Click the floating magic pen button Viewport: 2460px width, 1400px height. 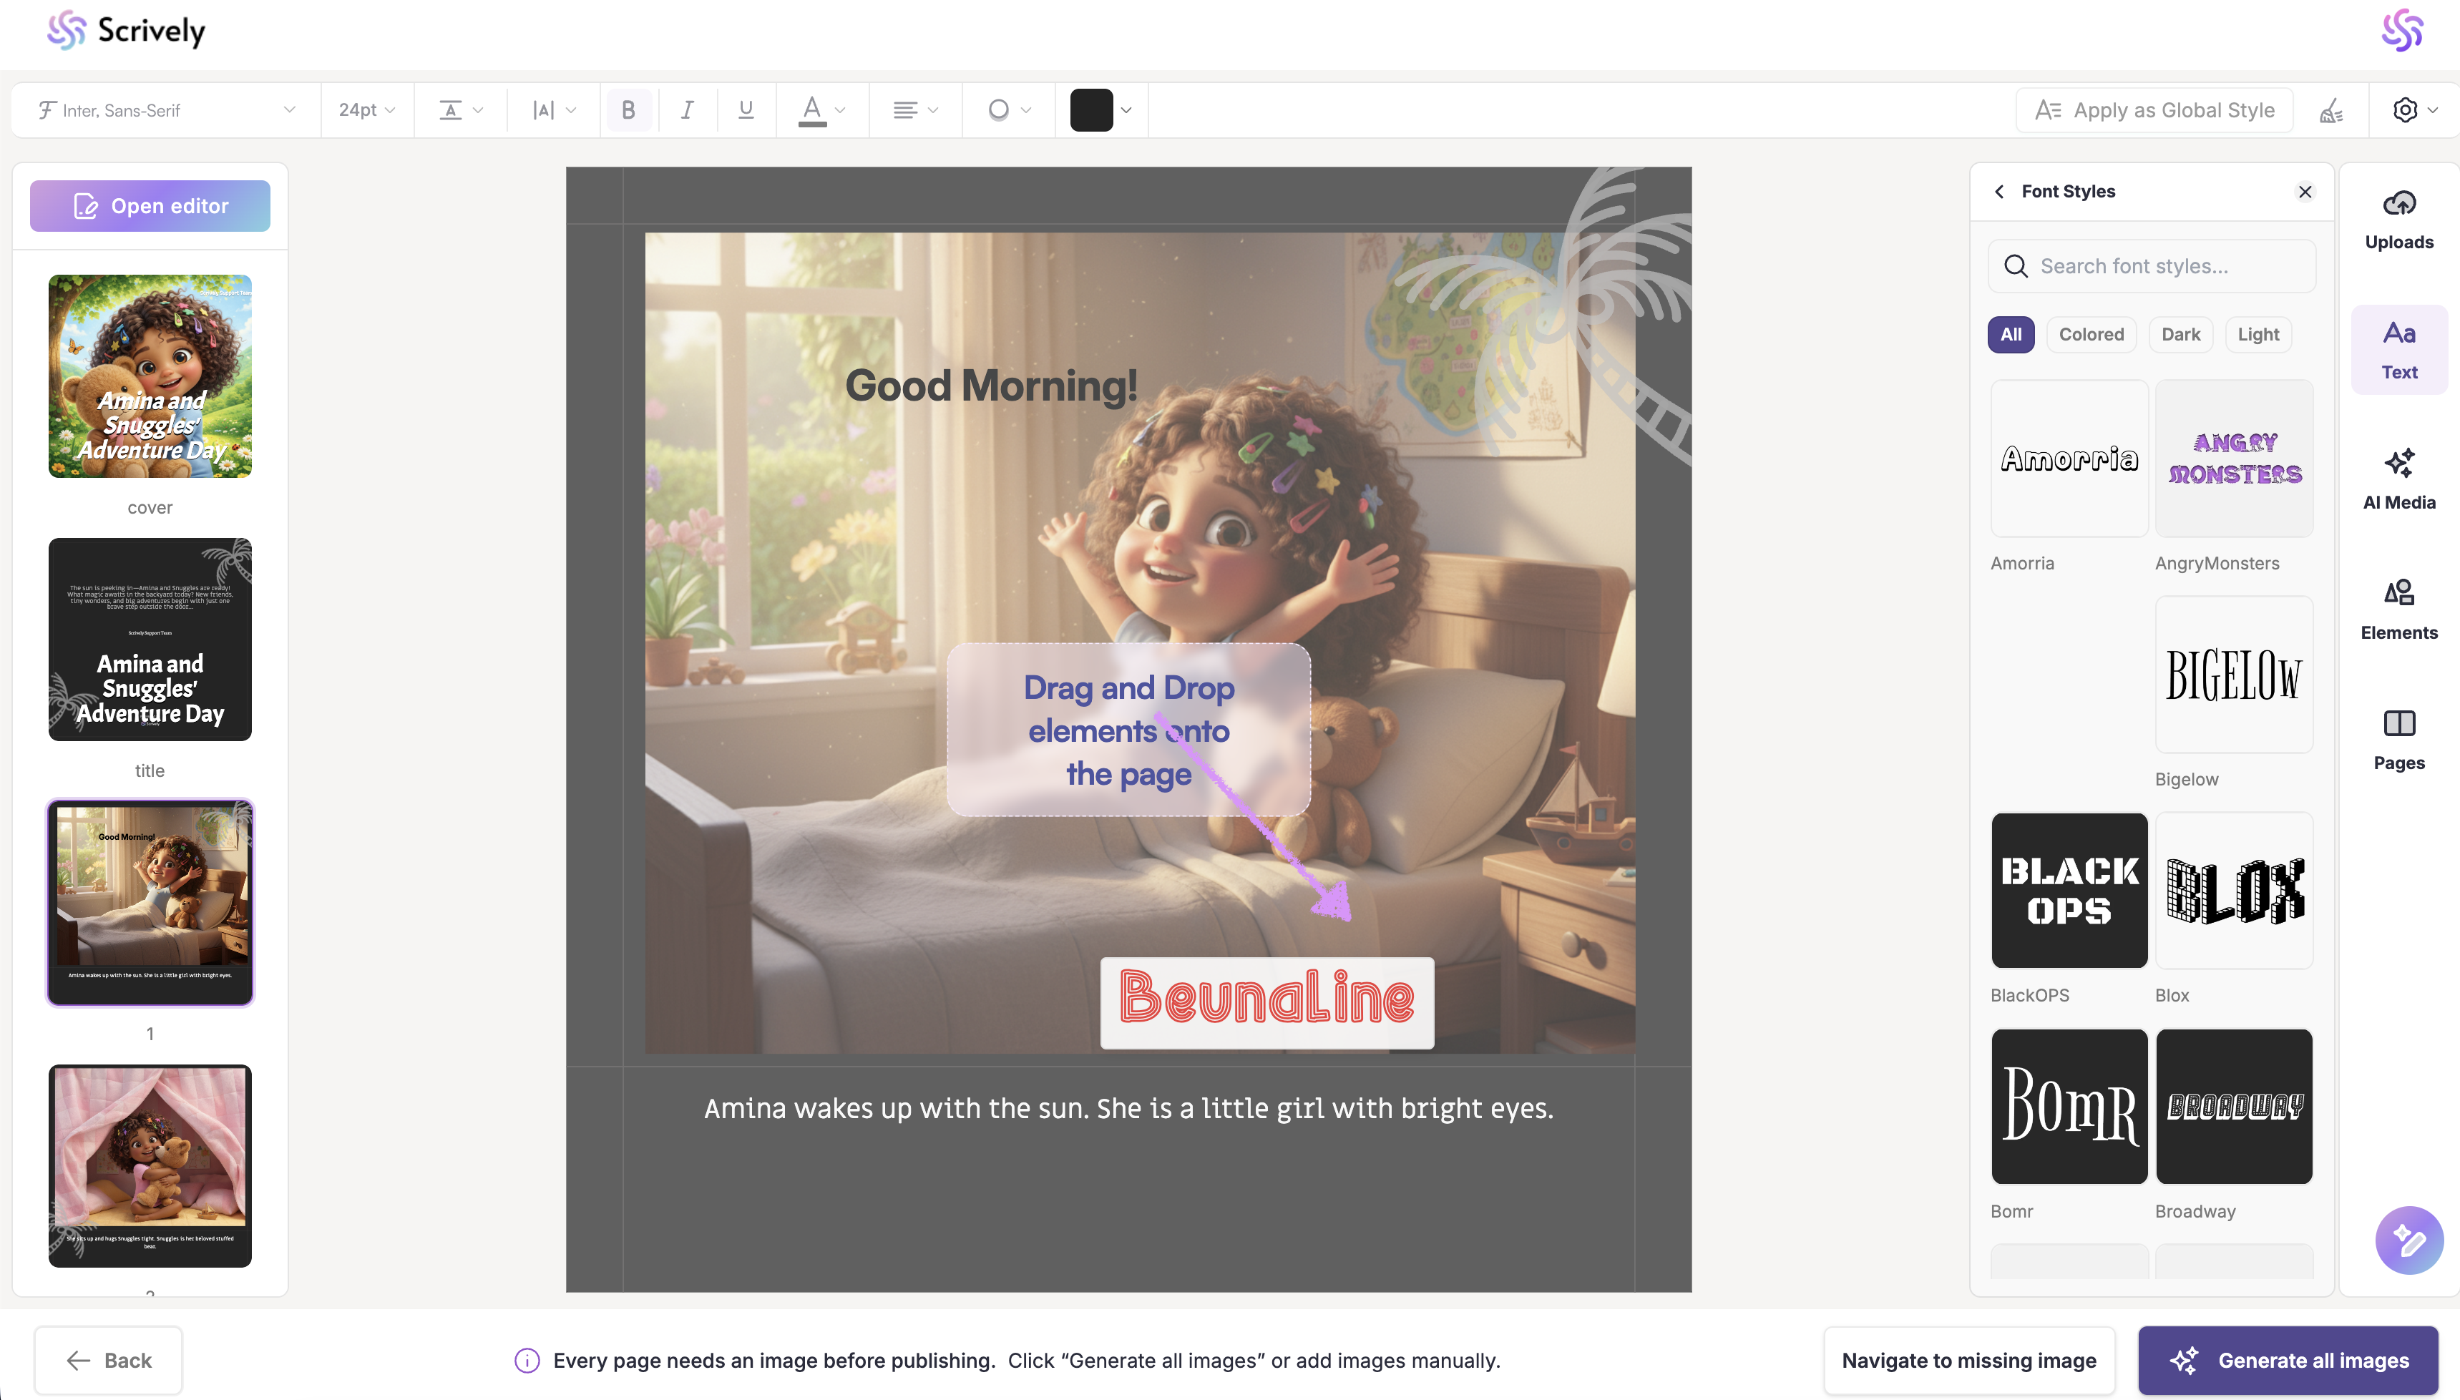tap(2408, 1240)
